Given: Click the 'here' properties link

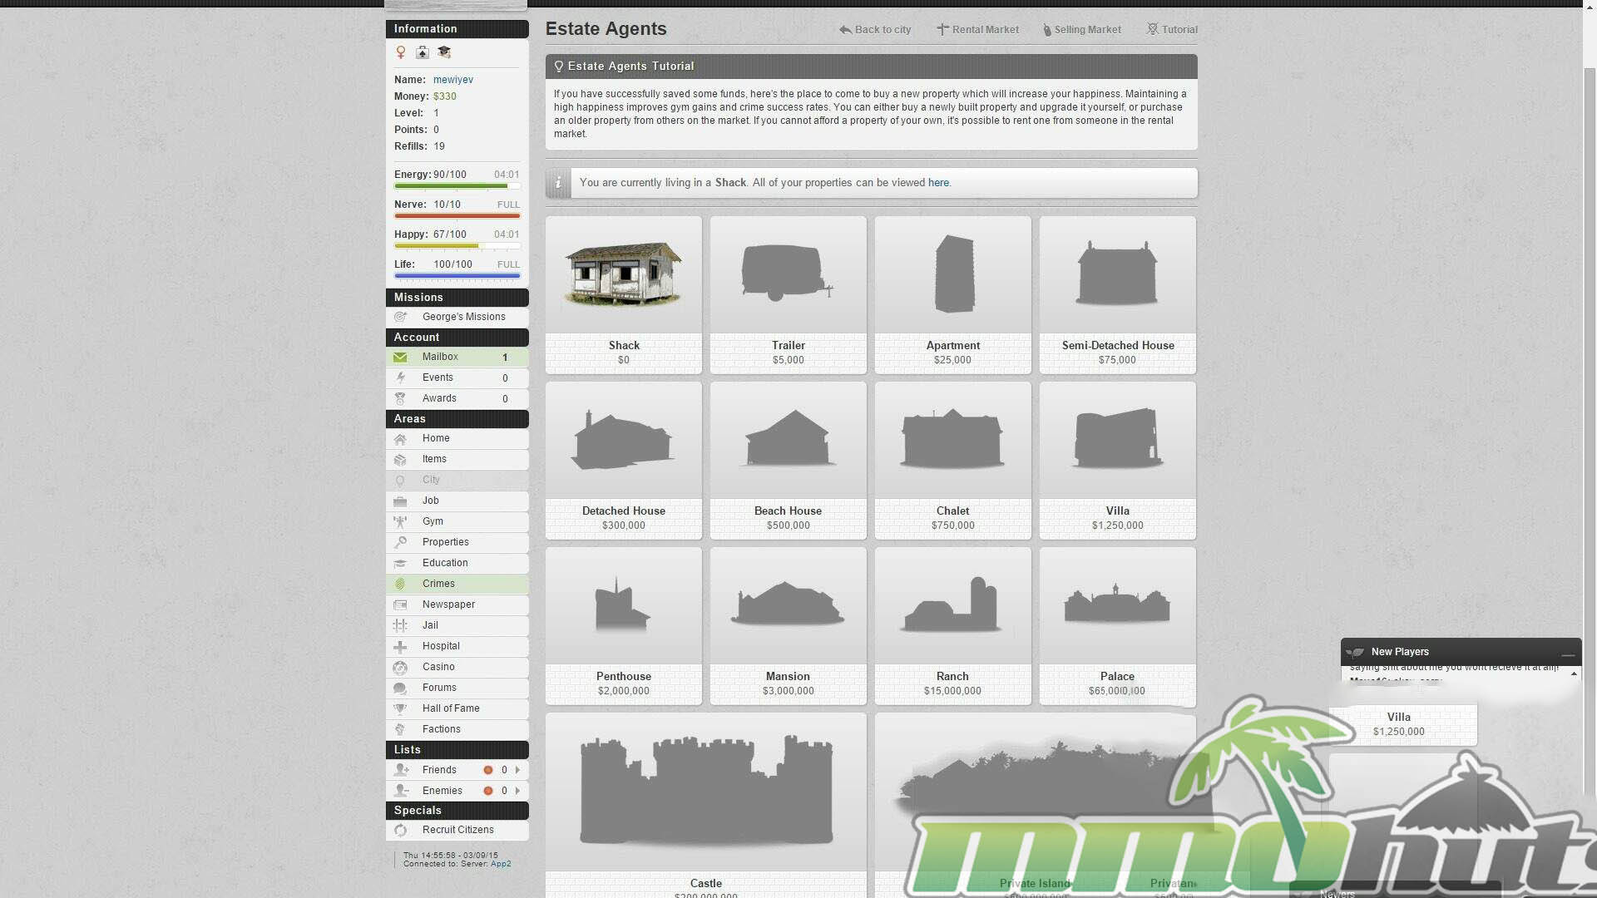Looking at the screenshot, I should pyautogui.click(x=938, y=183).
